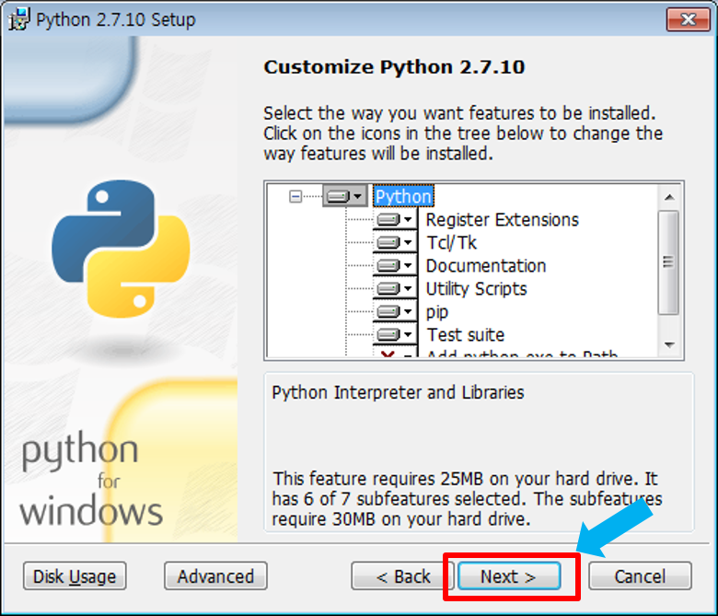Open the Python feature install-state icon
This screenshot has height=616, width=718.
(x=343, y=196)
